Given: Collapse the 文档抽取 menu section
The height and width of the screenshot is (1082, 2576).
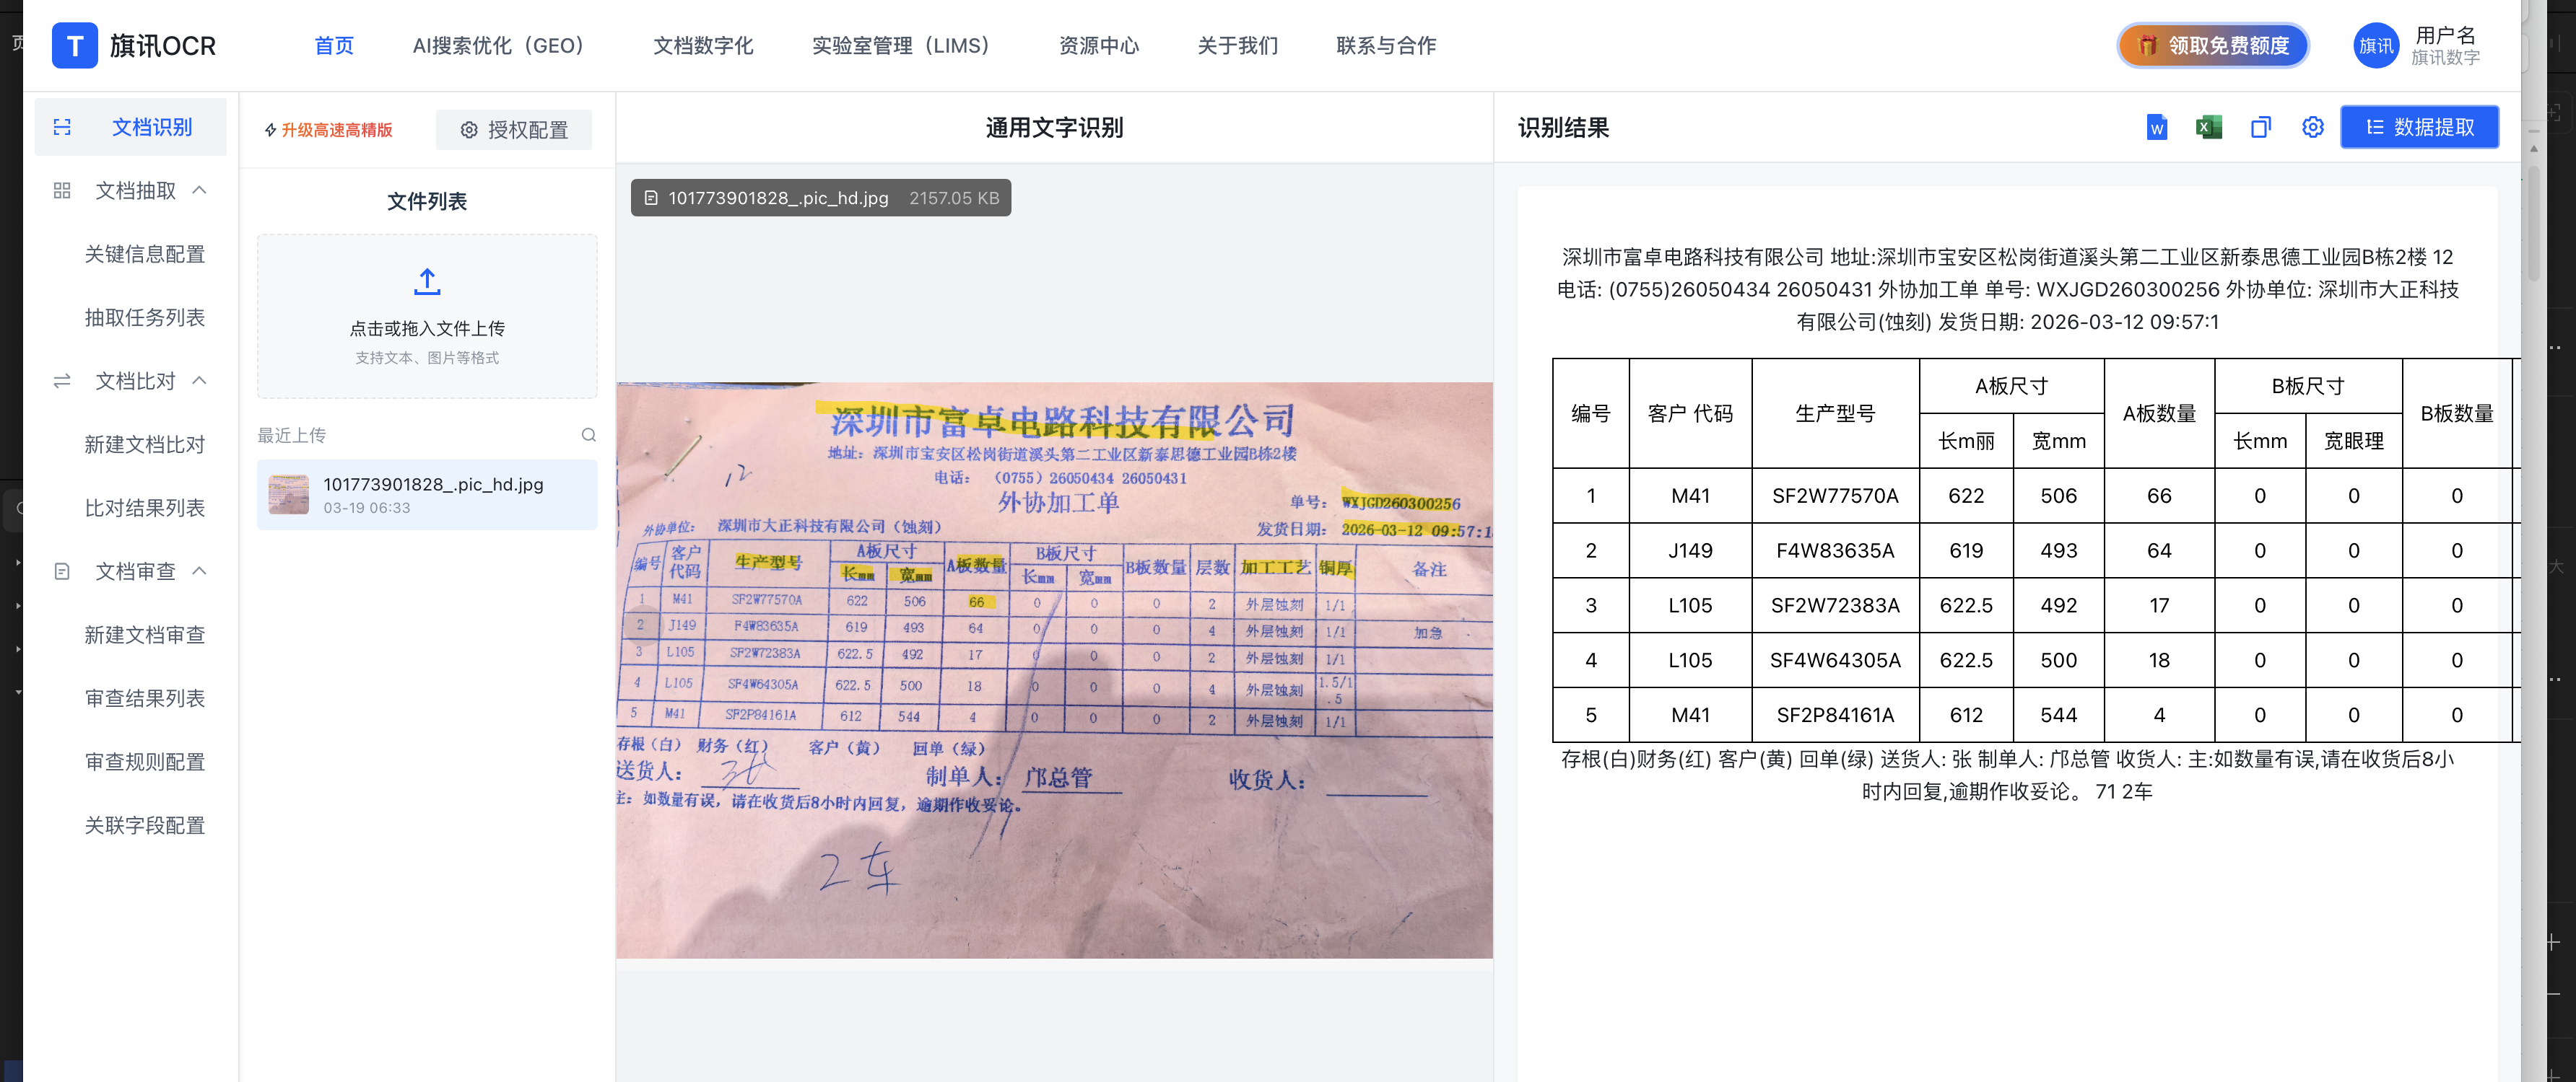Looking at the screenshot, I should [x=199, y=190].
